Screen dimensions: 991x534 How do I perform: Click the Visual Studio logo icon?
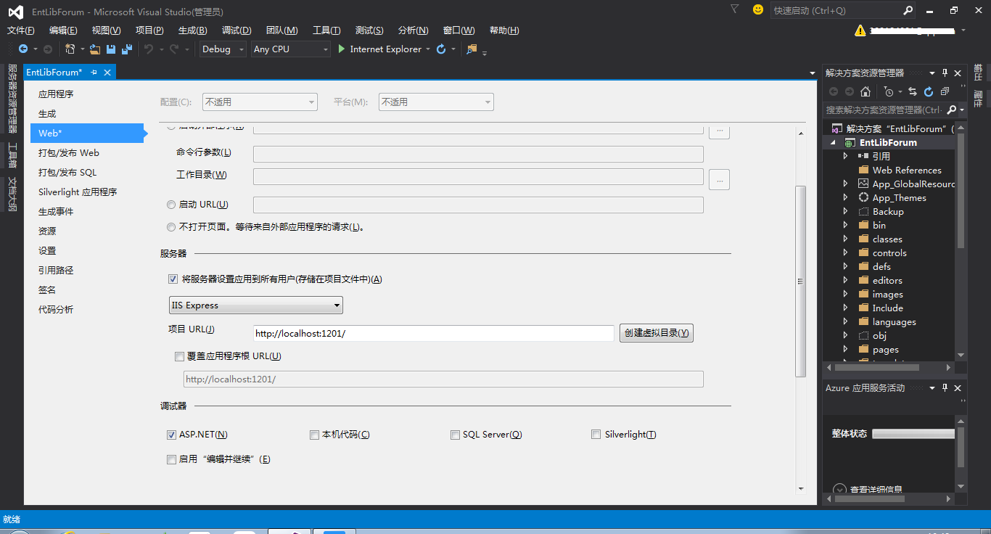pos(15,12)
